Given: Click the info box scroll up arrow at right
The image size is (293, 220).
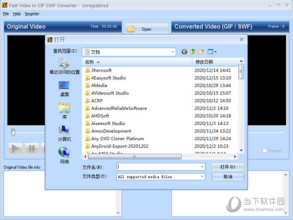Looking at the screenshot, I should point(286,175).
